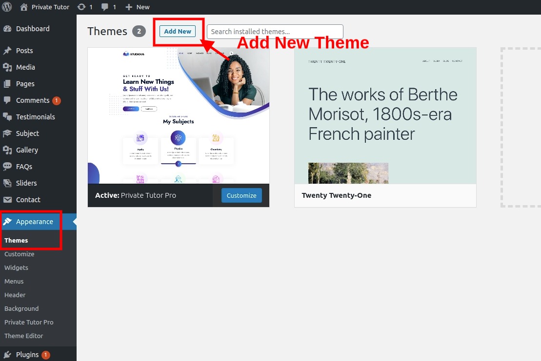
Task: Click the dashed add new theme placeholder
Action: pyautogui.click(x=521, y=128)
